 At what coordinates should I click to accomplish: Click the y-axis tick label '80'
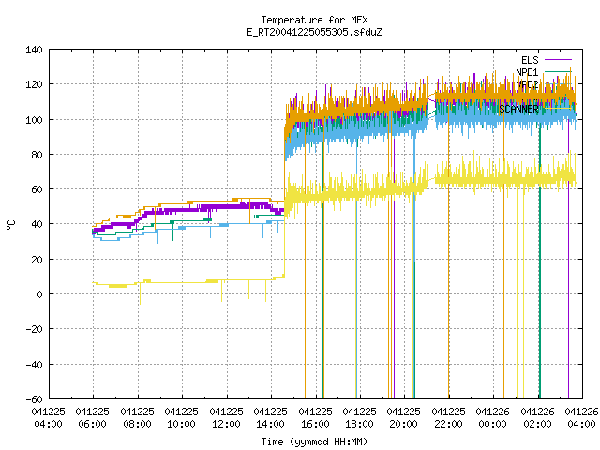click(x=37, y=155)
